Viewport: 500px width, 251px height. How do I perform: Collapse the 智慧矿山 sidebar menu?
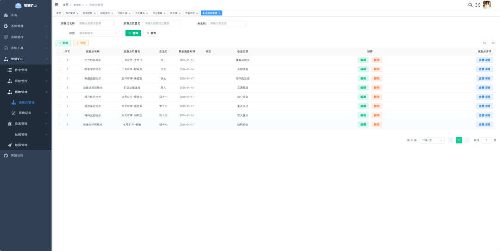(x=46, y=59)
